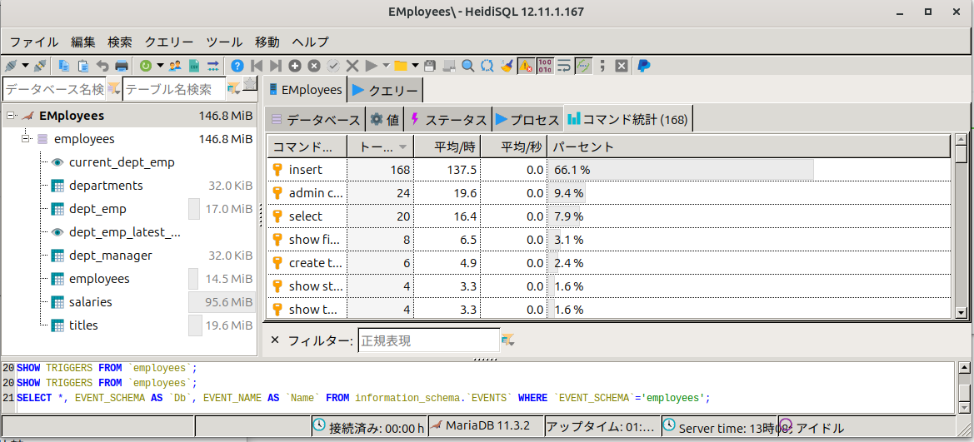
Task: Open the user manager icon
Action: coord(175,65)
